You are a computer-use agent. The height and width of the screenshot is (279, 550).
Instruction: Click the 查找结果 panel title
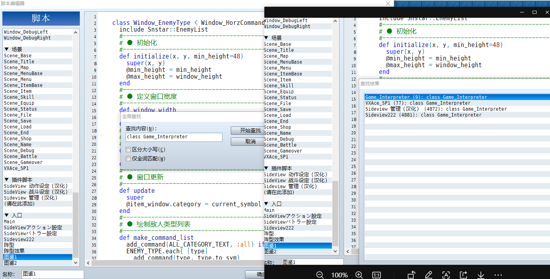coord(370,84)
